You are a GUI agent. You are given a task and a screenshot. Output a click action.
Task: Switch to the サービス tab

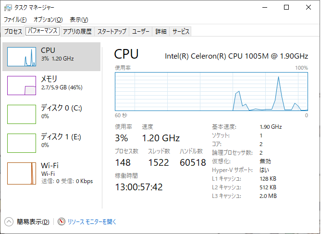181,32
